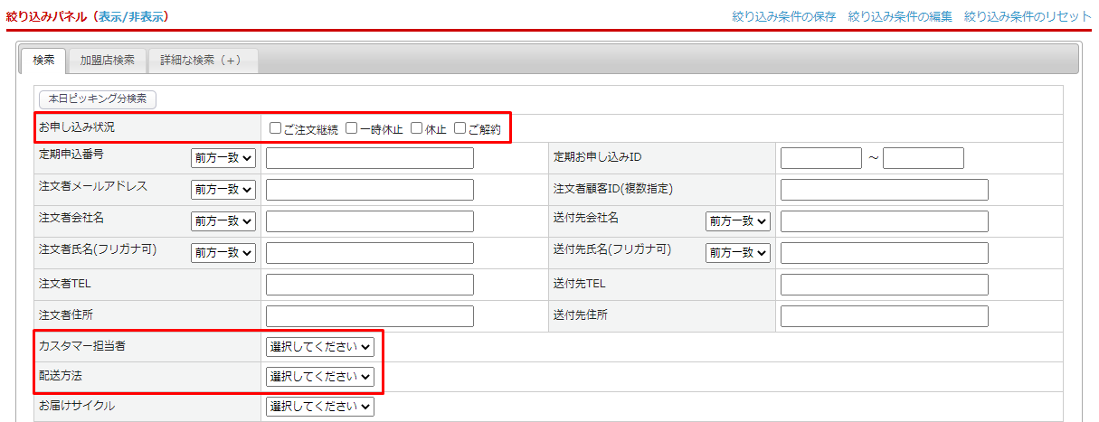Open 注文者メールアドレス match-type dropdown
This screenshot has width=1099, height=422.
(223, 190)
